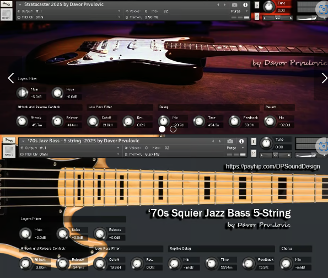Open the info icon on the Stratocaster header
The image size is (328, 278).
[x=245, y=4]
